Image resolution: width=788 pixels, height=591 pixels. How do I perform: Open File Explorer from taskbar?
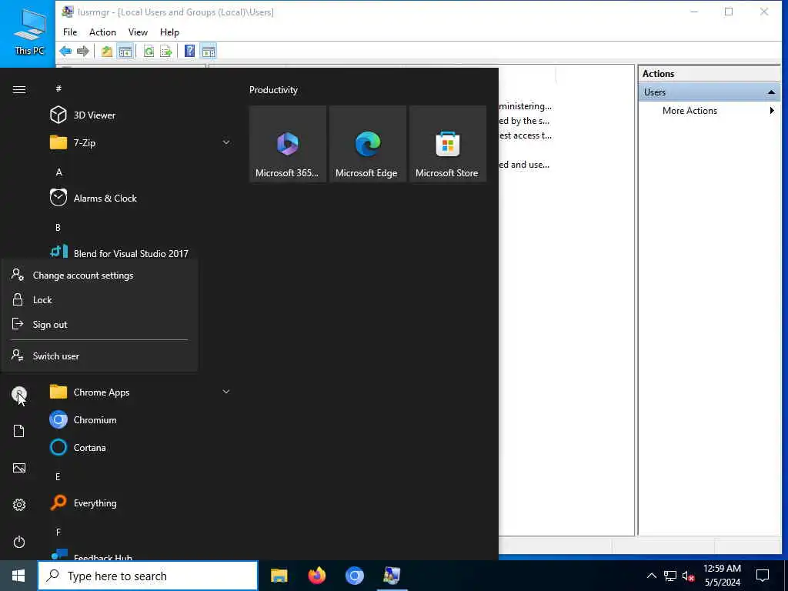(x=279, y=576)
